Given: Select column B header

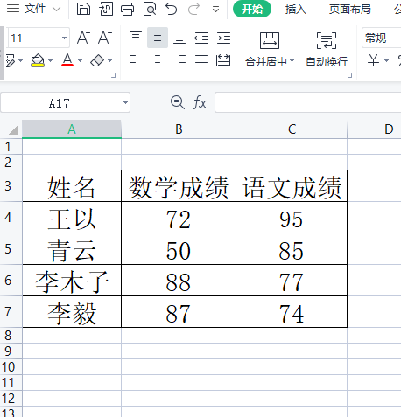Looking at the screenshot, I should point(179,129).
